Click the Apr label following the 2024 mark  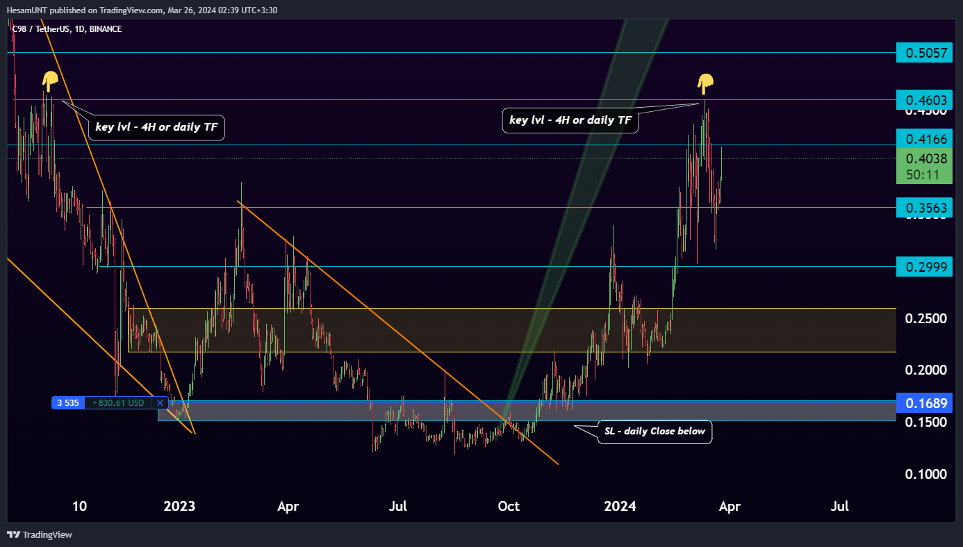click(x=730, y=507)
